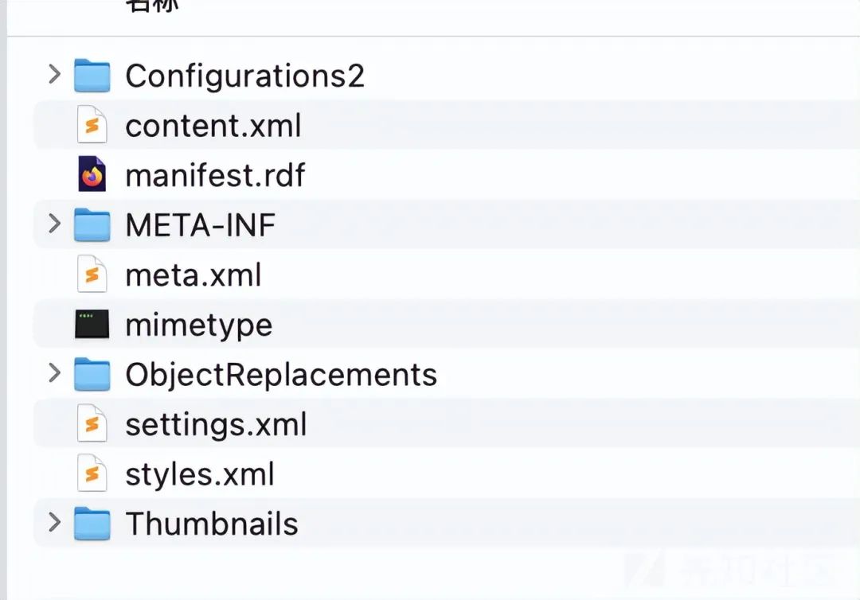Click the Configurations2 folder icon

click(92, 75)
